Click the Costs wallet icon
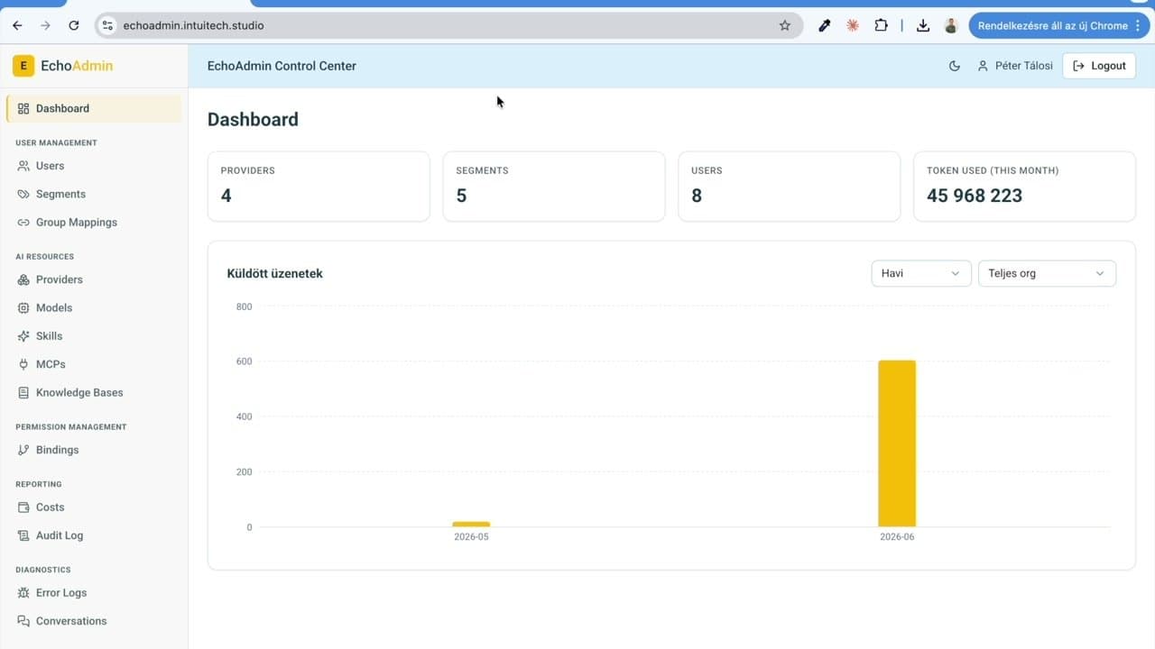The image size is (1155, 649). click(x=23, y=507)
